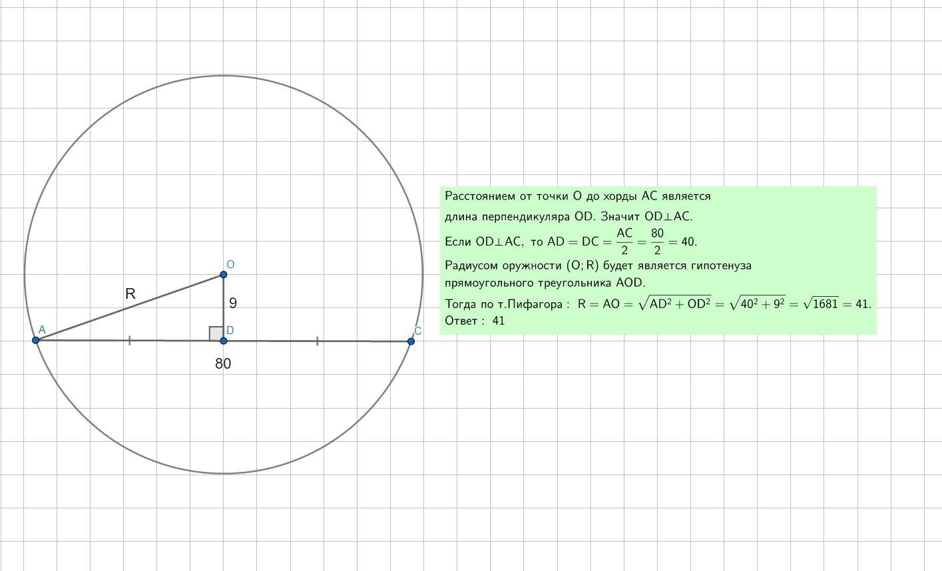Select center point O

click(223, 274)
